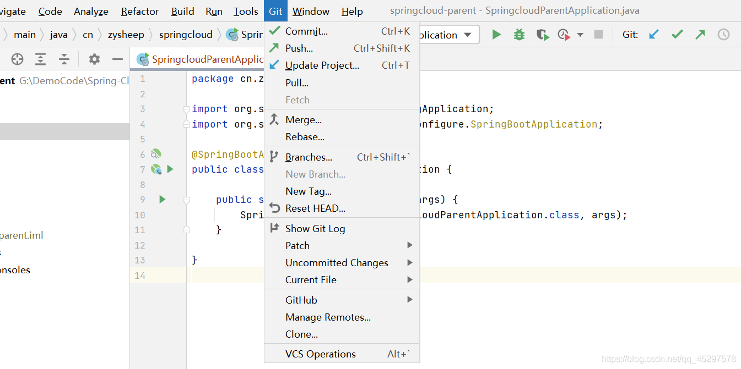Click the Debug bug icon
This screenshot has width=741, height=369.
coord(519,35)
